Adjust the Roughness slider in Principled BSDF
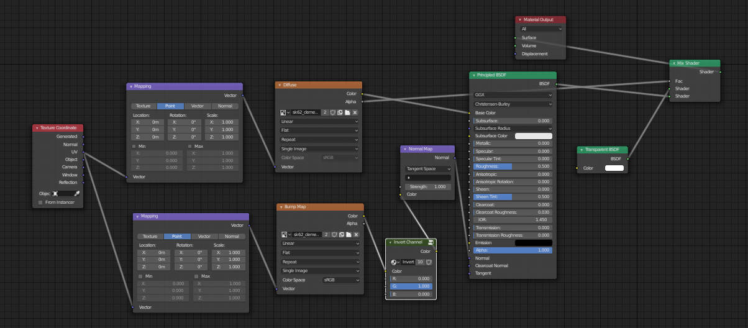 (513, 166)
